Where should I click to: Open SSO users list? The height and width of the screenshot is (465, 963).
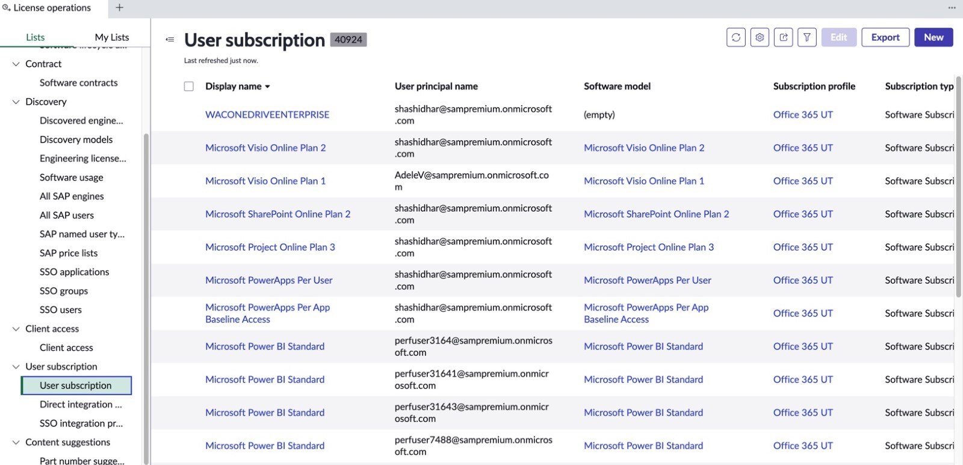click(61, 310)
